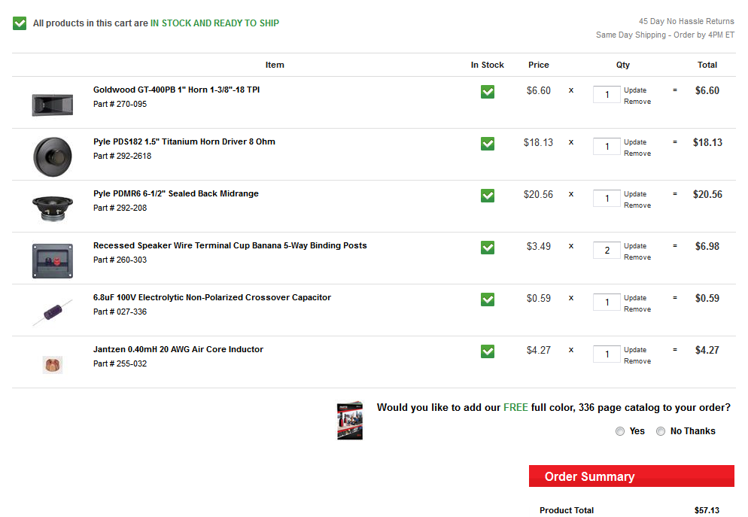Click the green in-stock checkmark for Jantzen inductor

pyautogui.click(x=488, y=351)
